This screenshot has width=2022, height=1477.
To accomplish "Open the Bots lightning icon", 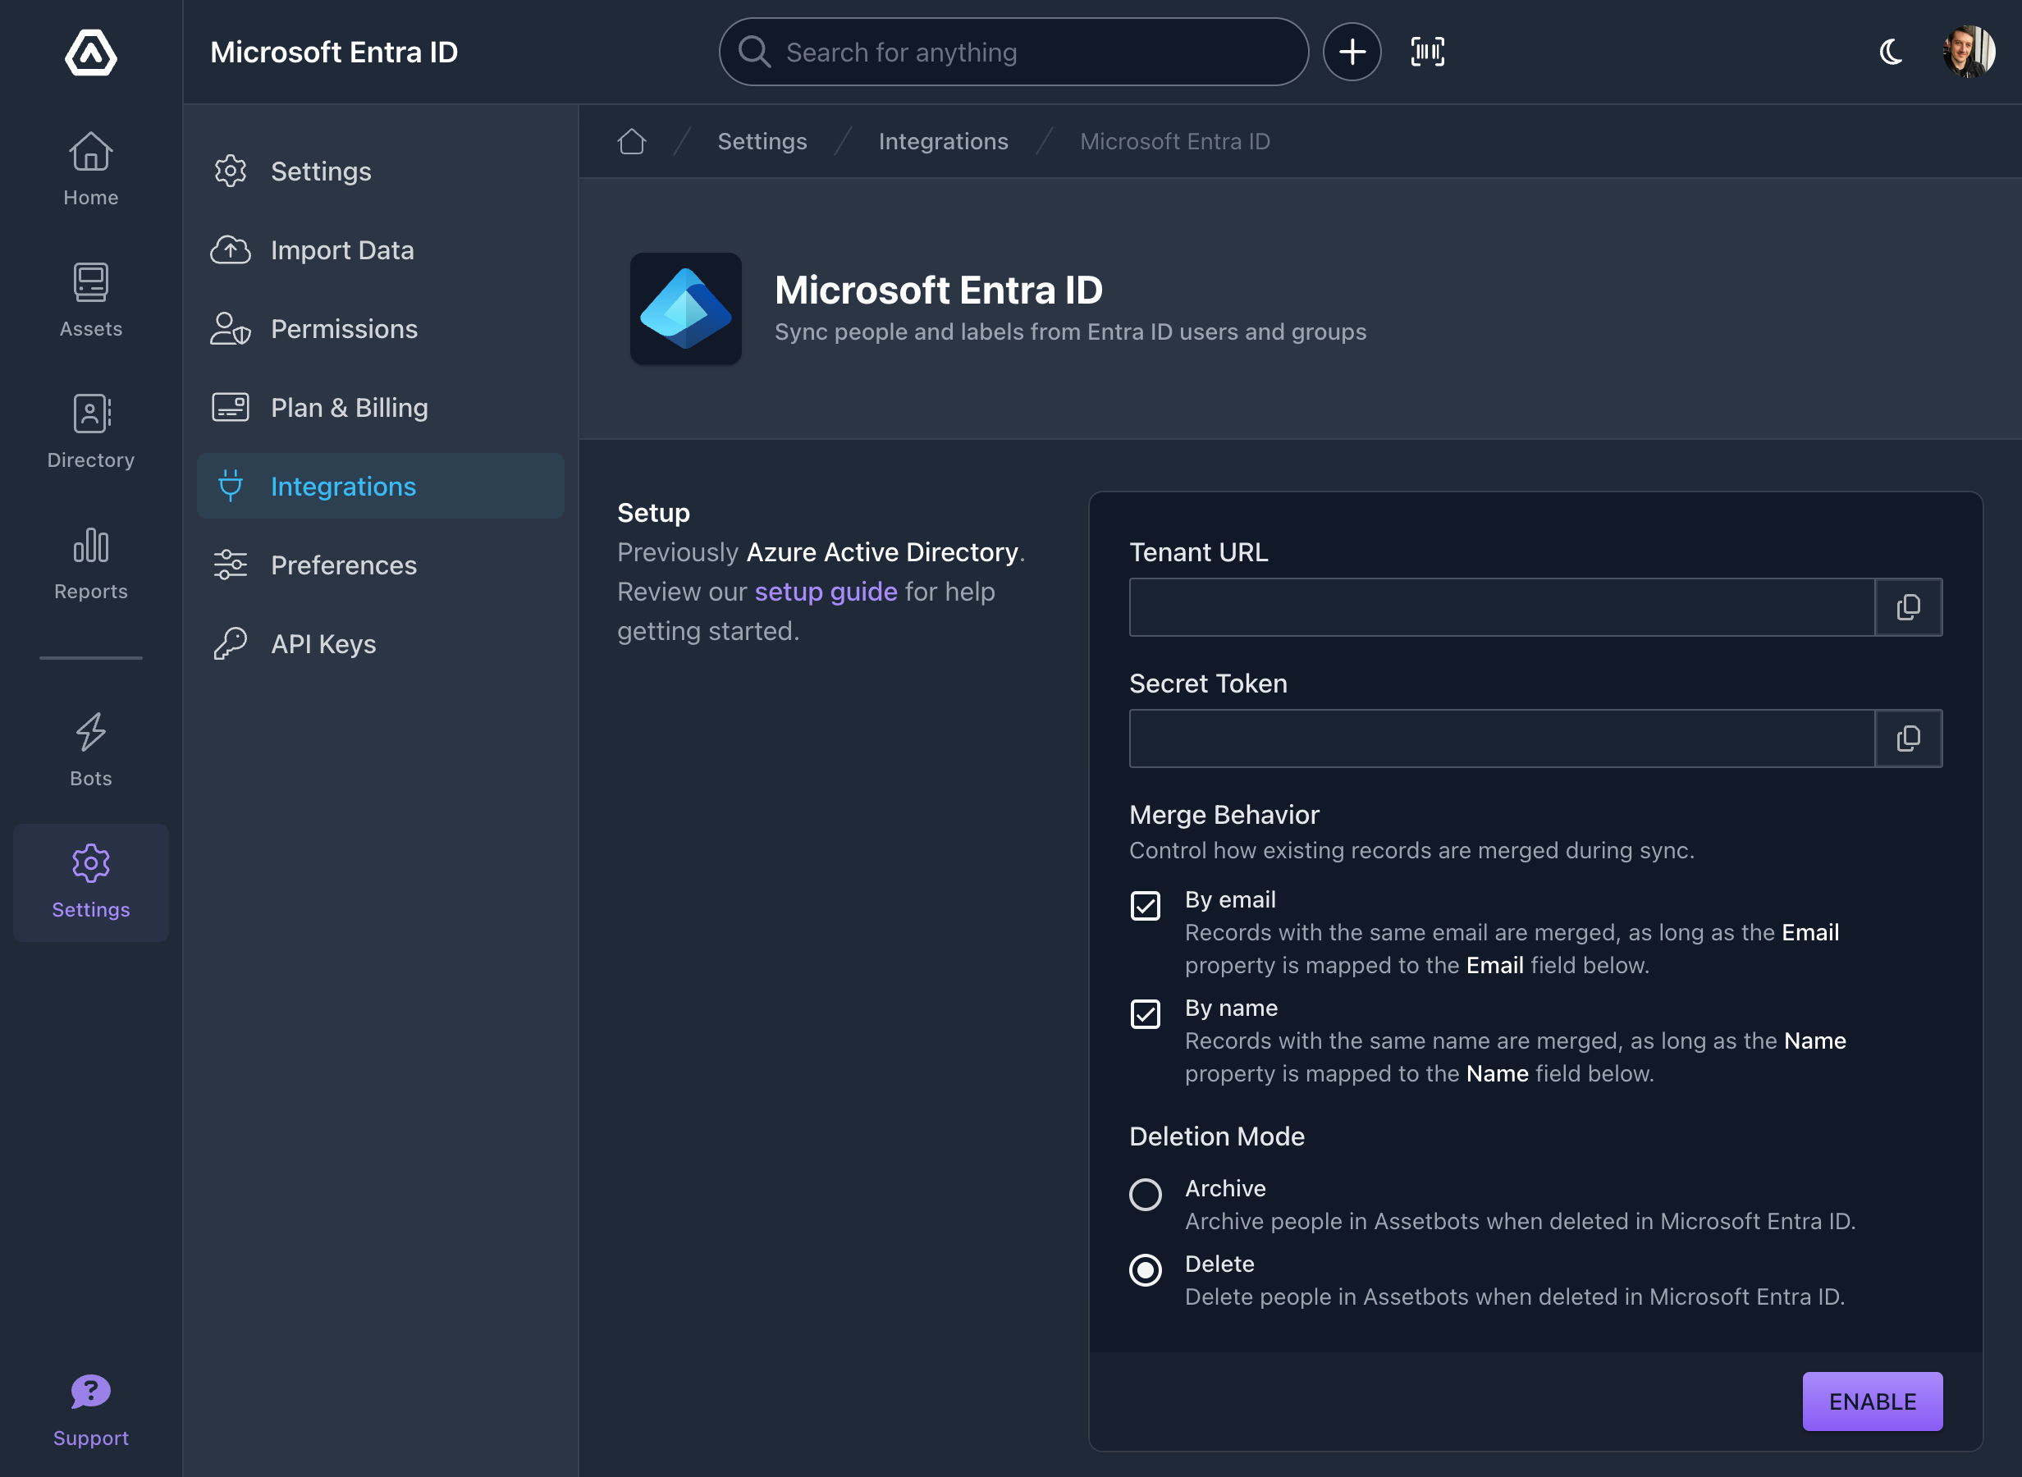I will coord(90,732).
